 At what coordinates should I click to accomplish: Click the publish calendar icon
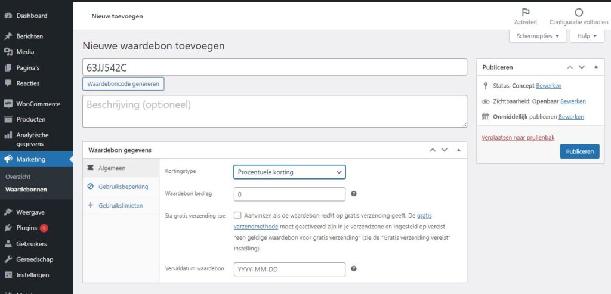(485, 117)
